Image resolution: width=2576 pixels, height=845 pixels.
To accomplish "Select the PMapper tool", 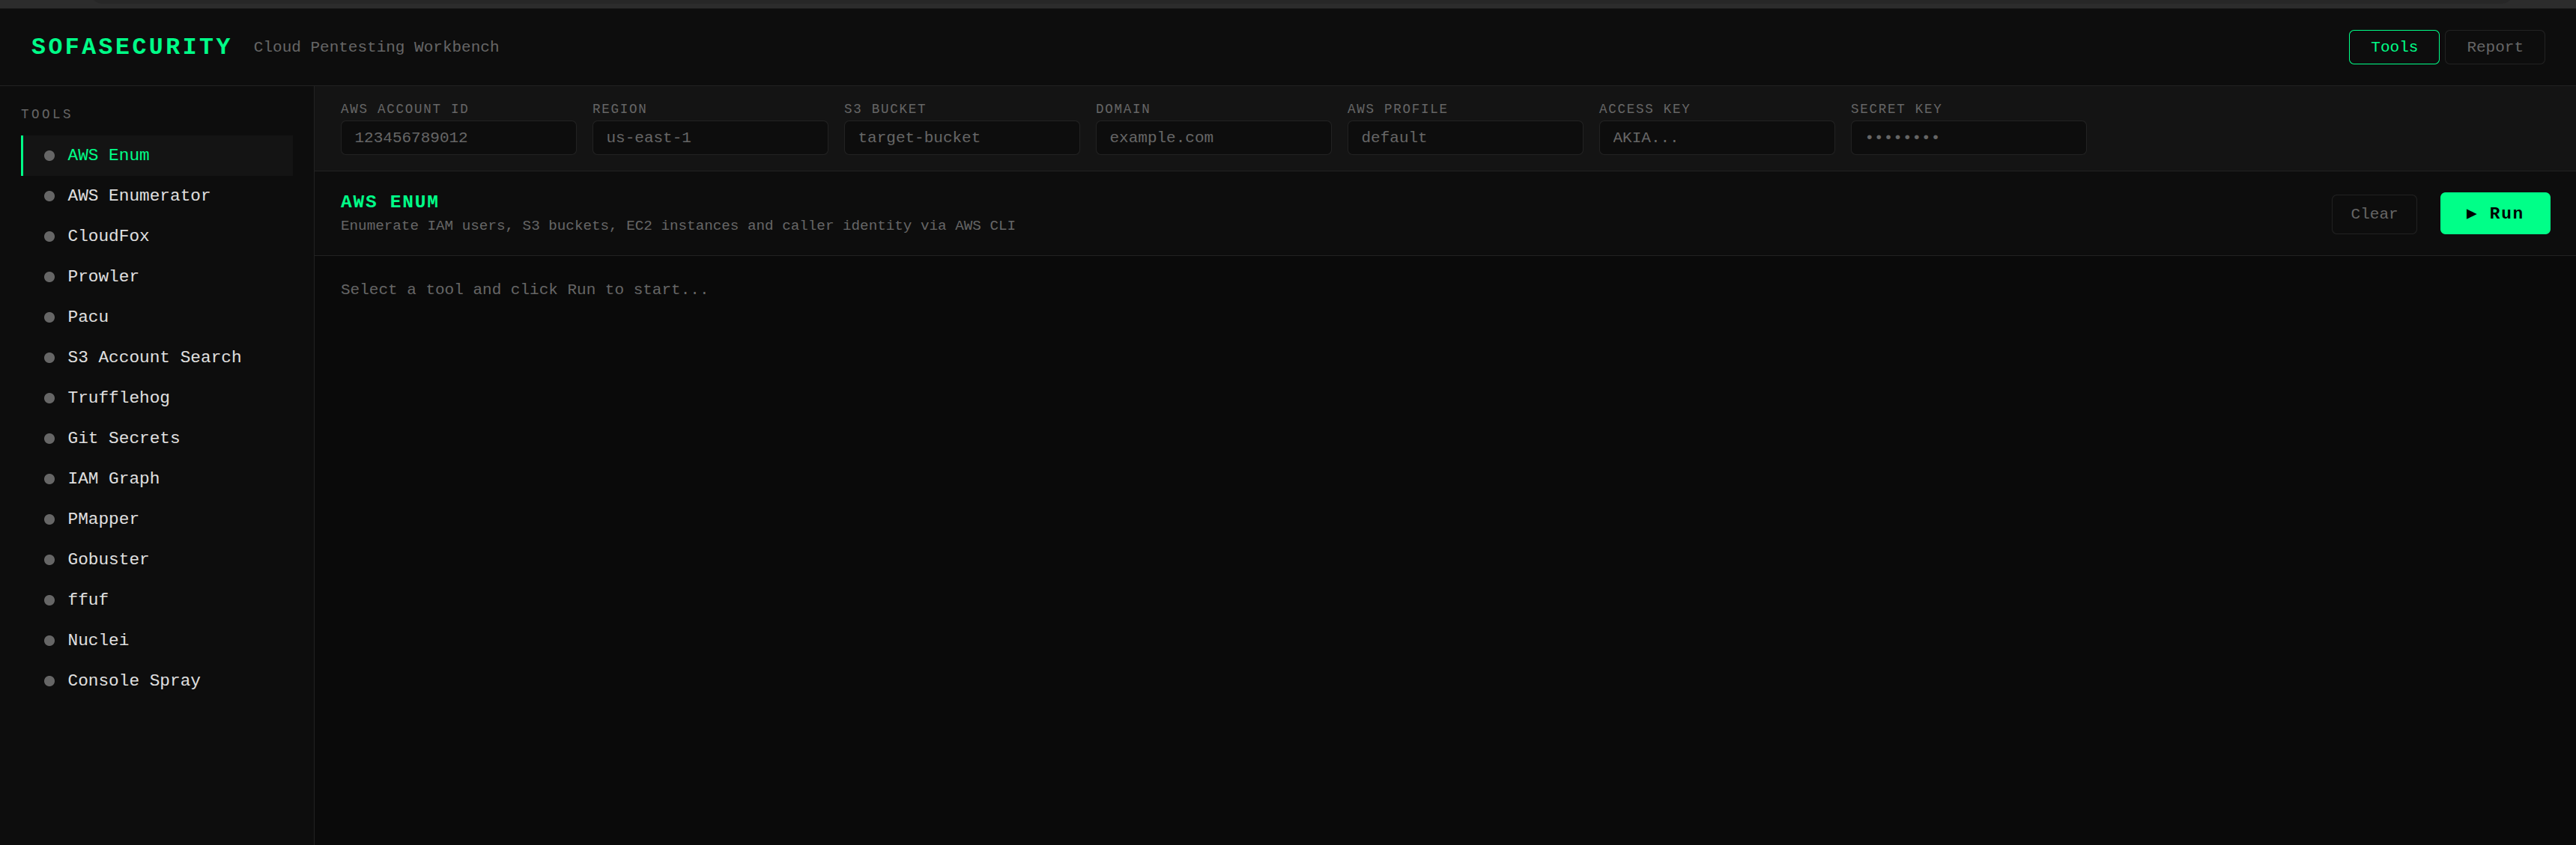I will (103, 519).
